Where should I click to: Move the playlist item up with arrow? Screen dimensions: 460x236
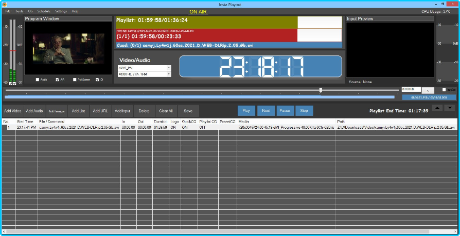coord(437,108)
